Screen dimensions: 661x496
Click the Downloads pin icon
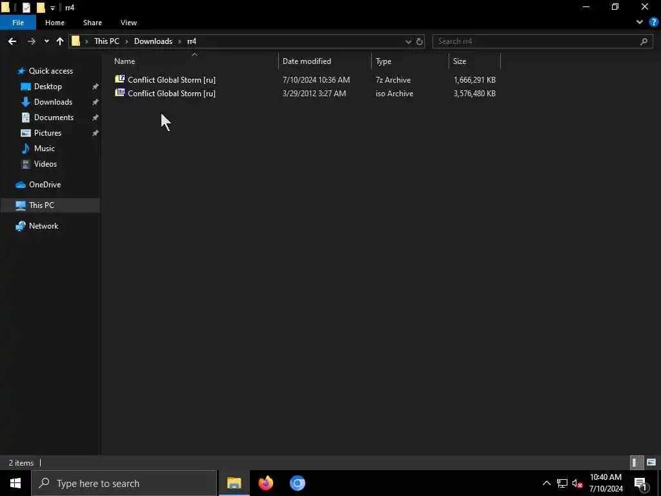(96, 102)
